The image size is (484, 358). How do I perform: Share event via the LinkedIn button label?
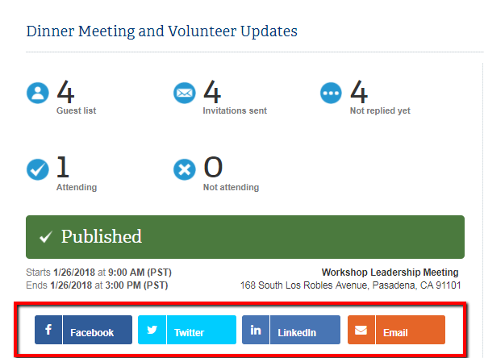tap(297, 333)
